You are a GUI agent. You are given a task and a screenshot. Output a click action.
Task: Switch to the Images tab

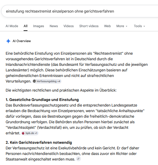[x=39, y=26]
